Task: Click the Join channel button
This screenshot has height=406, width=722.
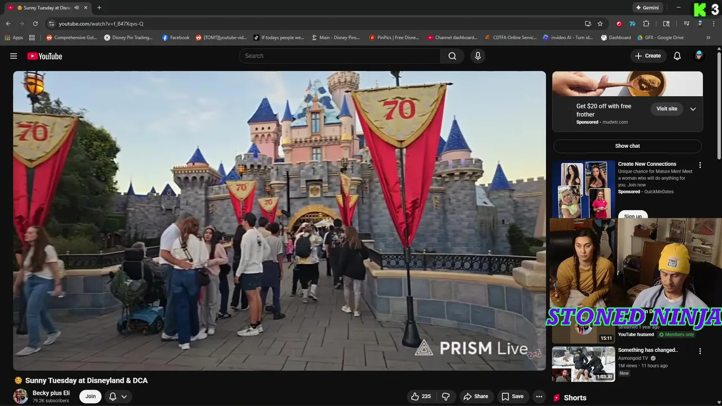Action: click(90, 396)
